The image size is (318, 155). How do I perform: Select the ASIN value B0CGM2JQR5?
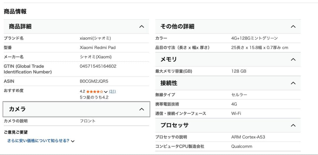94,81
